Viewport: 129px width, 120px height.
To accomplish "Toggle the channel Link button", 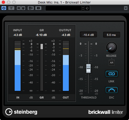I will click(112, 74).
